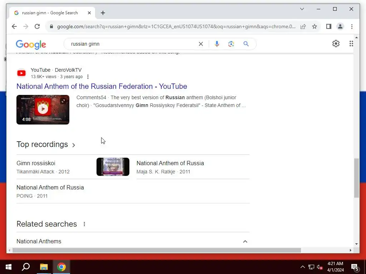Click the vertical scrollbar thumb
This screenshot has width=366, height=274.
pos(356,178)
